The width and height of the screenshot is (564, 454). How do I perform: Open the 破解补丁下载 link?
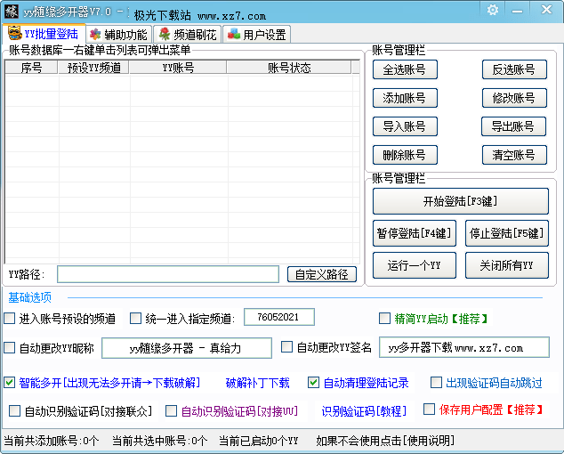tap(258, 383)
